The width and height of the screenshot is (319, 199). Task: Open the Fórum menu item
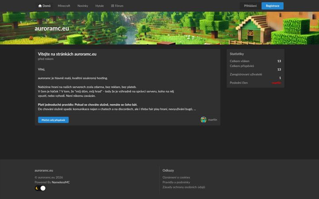tap(117, 6)
